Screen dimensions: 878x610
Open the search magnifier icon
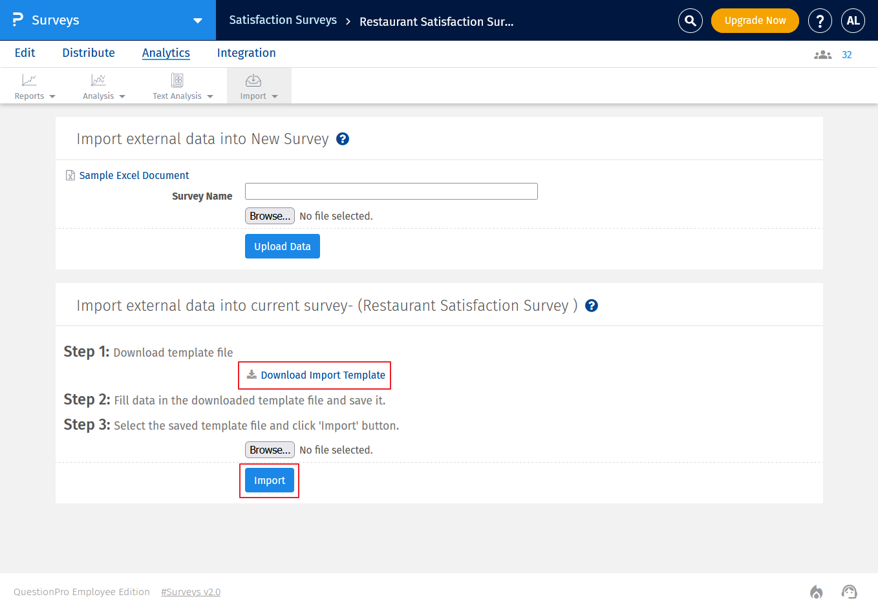(690, 20)
